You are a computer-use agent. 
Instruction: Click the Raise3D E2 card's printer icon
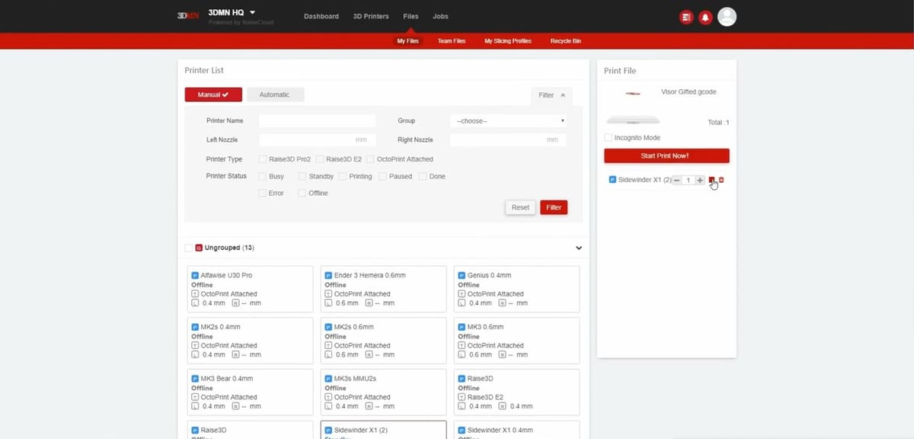462,379
